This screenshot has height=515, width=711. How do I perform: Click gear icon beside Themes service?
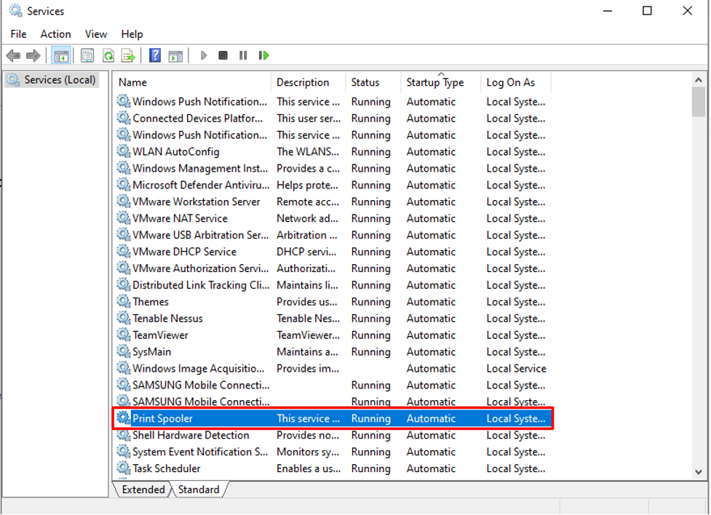pyautogui.click(x=123, y=301)
